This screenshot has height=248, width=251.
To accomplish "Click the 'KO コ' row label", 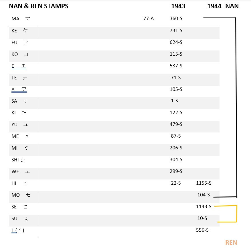I will [20, 54].
